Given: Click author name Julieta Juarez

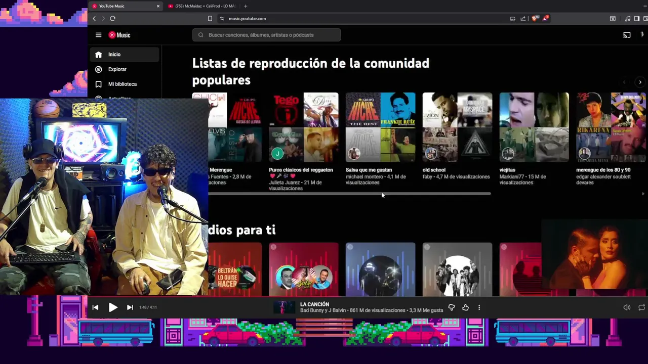Looking at the screenshot, I should click(x=284, y=183).
